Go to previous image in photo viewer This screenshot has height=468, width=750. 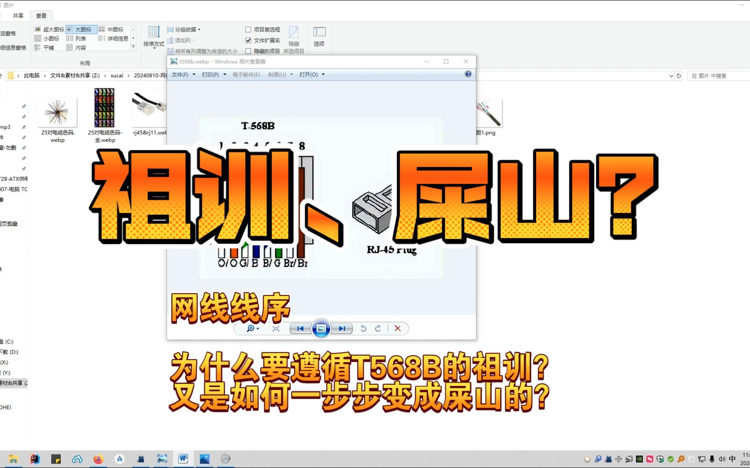click(300, 328)
